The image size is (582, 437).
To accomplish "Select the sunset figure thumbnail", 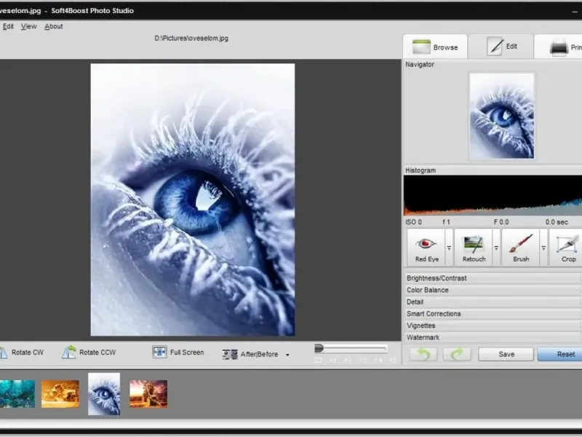I will pos(148,393).
